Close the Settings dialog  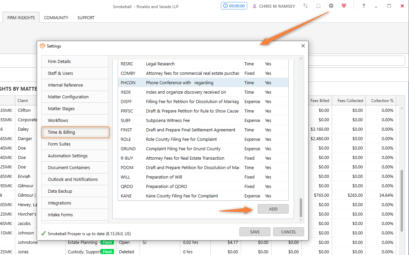[303, 46]
